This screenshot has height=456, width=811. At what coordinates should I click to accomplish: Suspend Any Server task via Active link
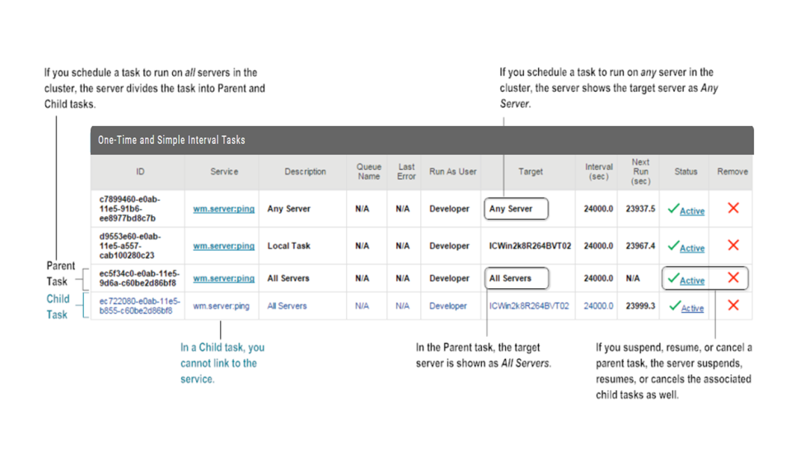pos(692,212)
